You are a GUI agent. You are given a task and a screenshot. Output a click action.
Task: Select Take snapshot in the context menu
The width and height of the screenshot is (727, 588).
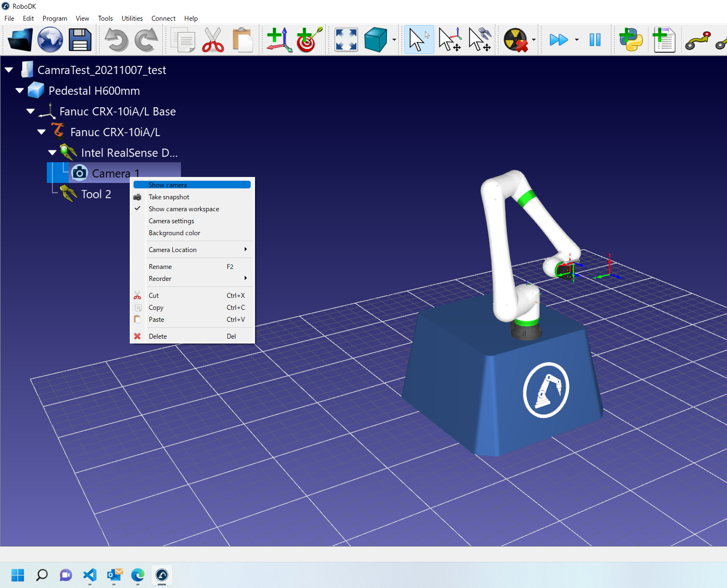(x=169, y=197)
